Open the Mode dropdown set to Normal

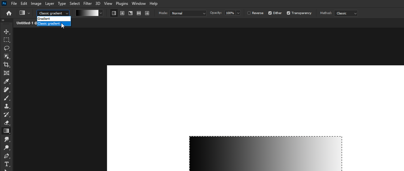click(x=188, y=13)
